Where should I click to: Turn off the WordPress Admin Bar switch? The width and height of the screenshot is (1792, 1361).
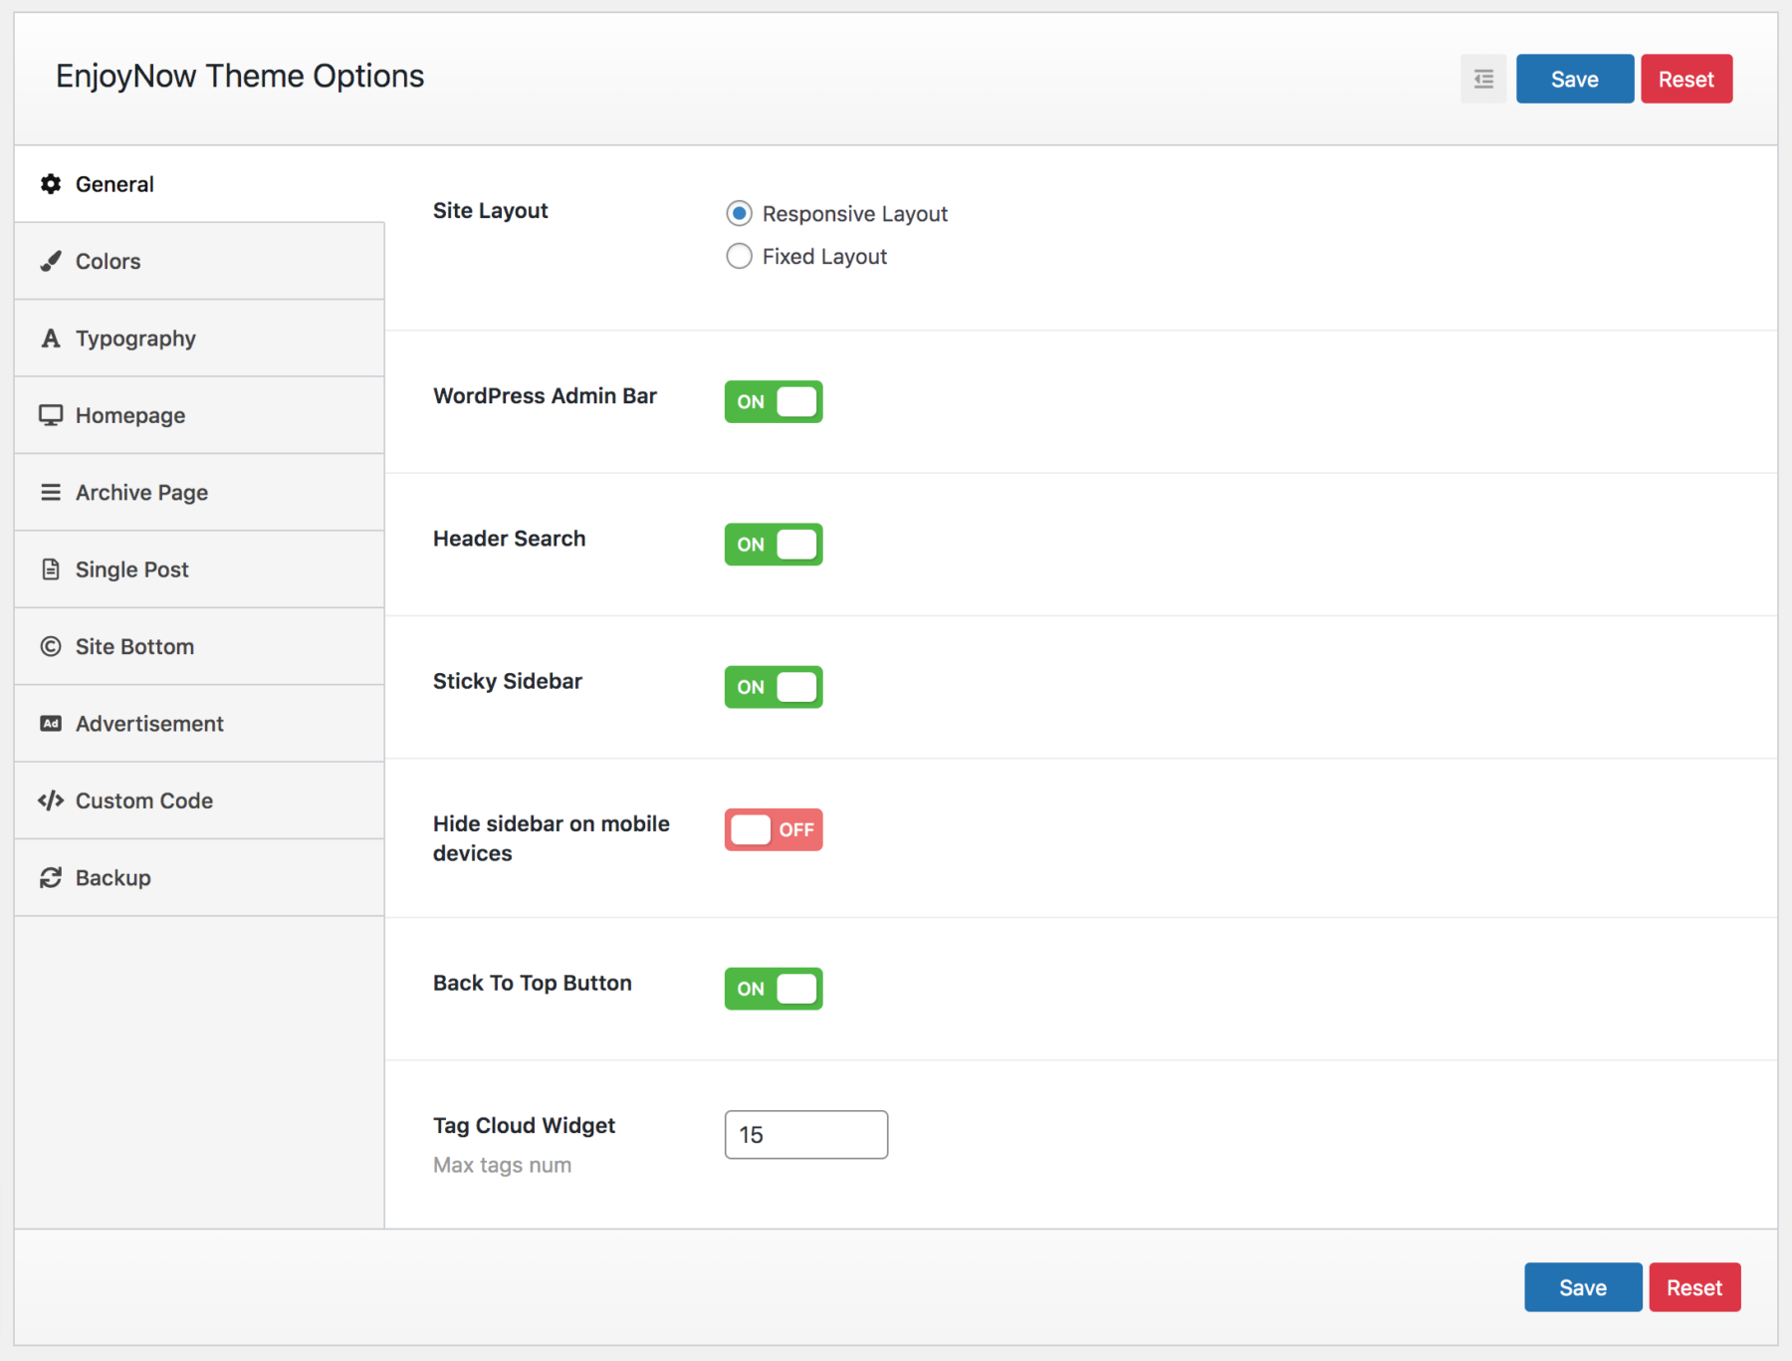[774, 401]
